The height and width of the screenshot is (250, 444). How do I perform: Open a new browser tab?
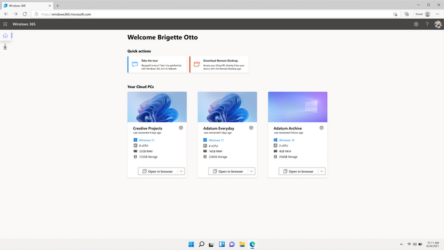[x=57, y=6]
